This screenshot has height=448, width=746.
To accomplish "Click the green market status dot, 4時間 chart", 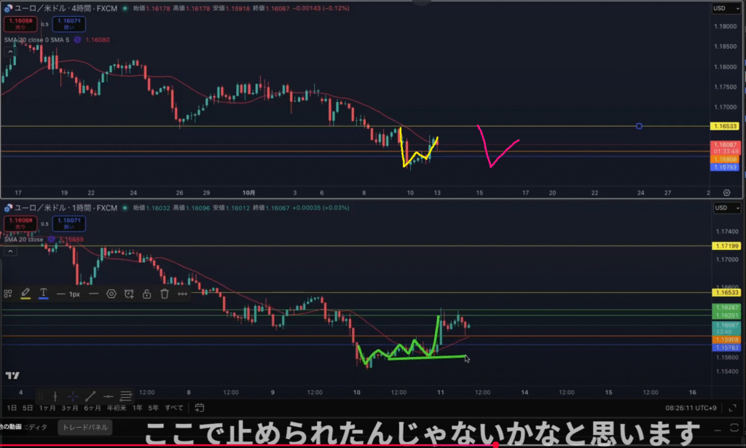I will click(x=125, y=8).
